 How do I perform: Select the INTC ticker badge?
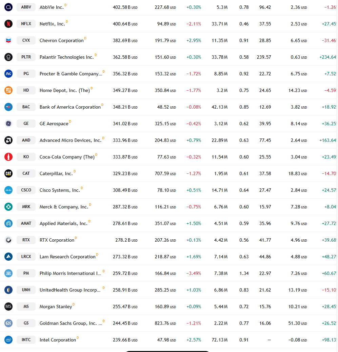tap(26, 340)
